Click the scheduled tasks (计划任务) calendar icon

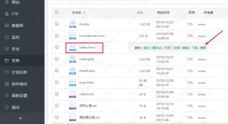7,72
